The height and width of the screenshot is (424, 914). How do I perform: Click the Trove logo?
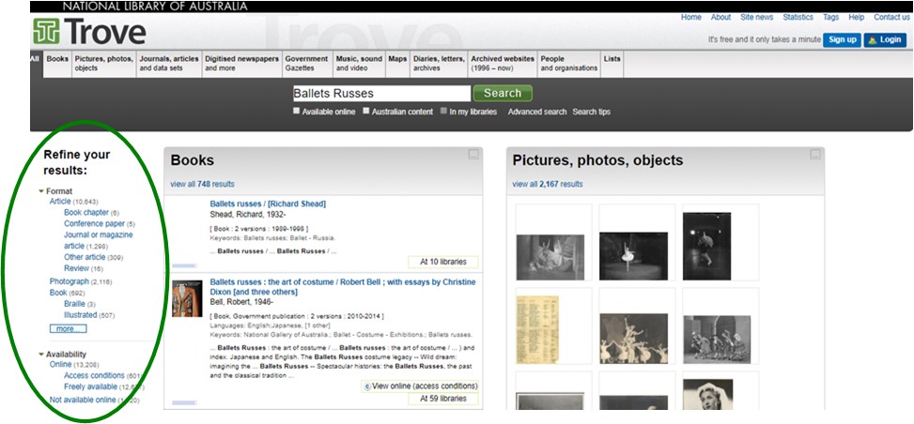click(89, 33)
